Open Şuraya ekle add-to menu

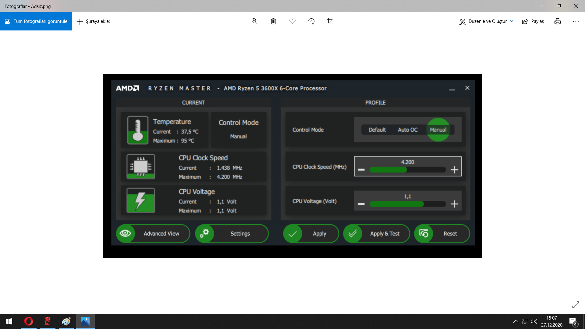tap(93, 21)
